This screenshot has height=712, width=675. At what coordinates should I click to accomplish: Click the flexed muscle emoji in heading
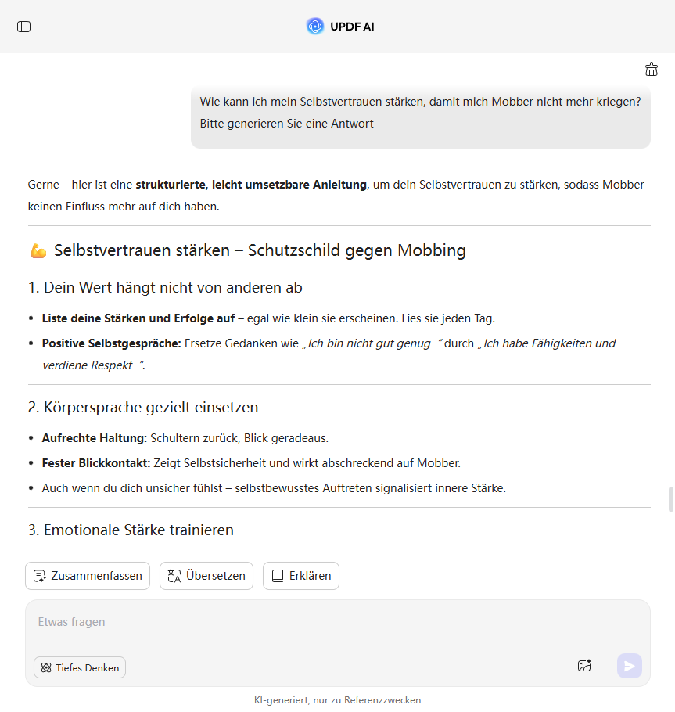tap(38, 251)
